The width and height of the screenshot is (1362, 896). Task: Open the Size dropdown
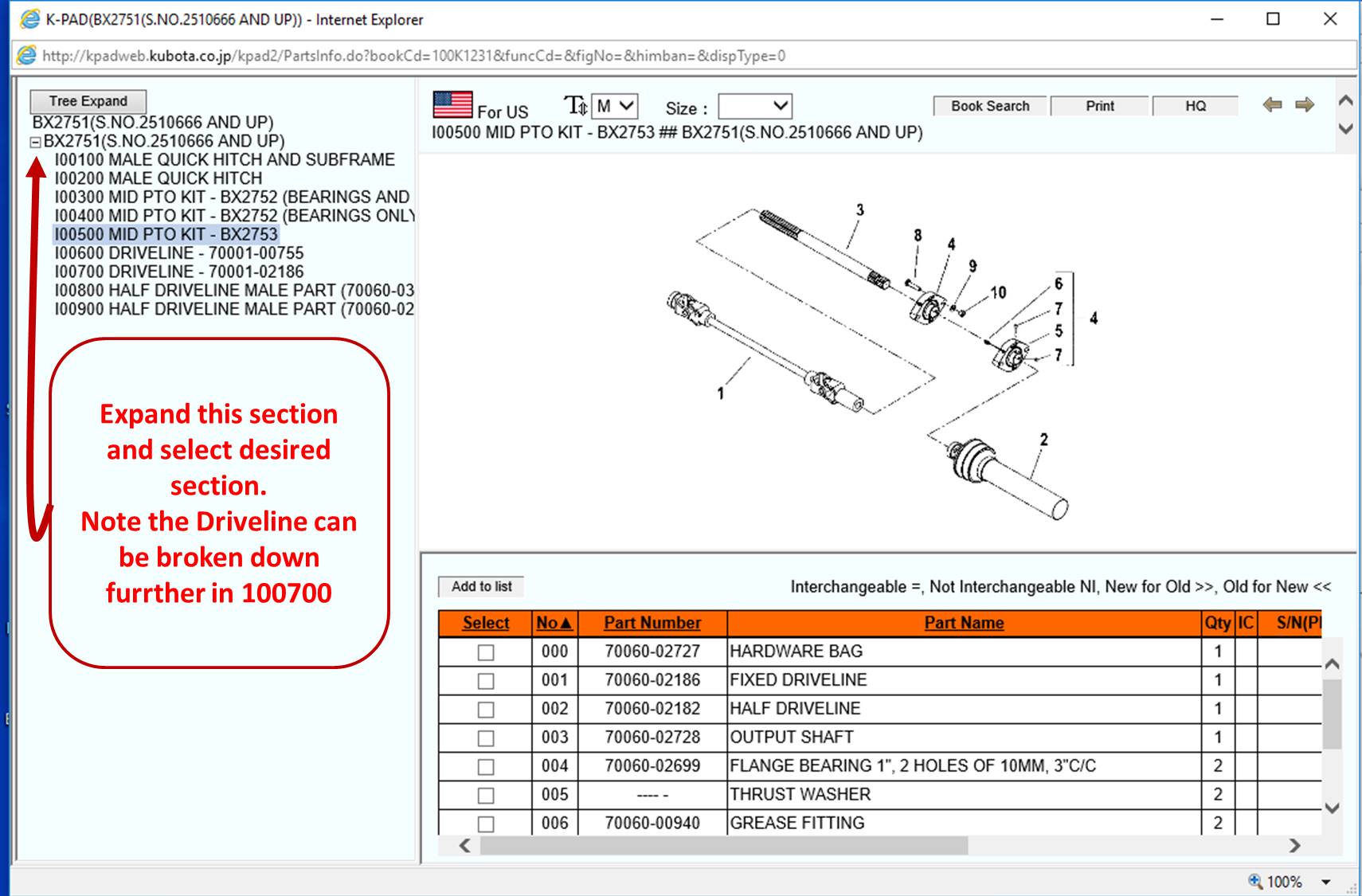click(754, 106)
